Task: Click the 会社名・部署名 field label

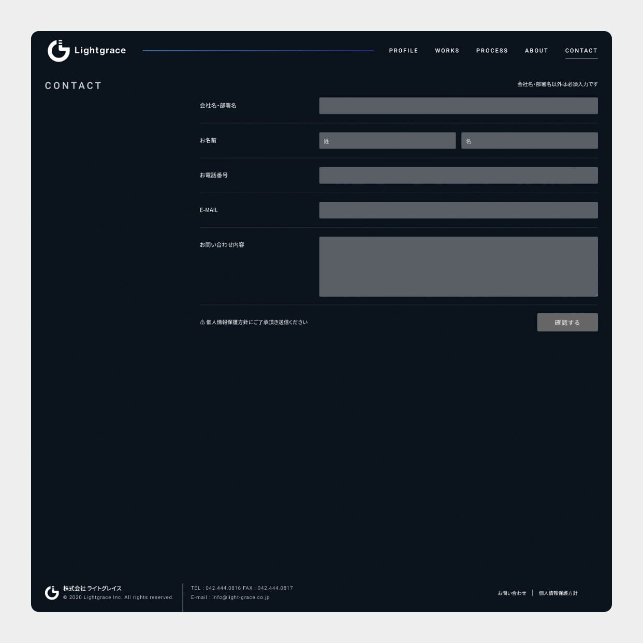Action: coord(218,106)
